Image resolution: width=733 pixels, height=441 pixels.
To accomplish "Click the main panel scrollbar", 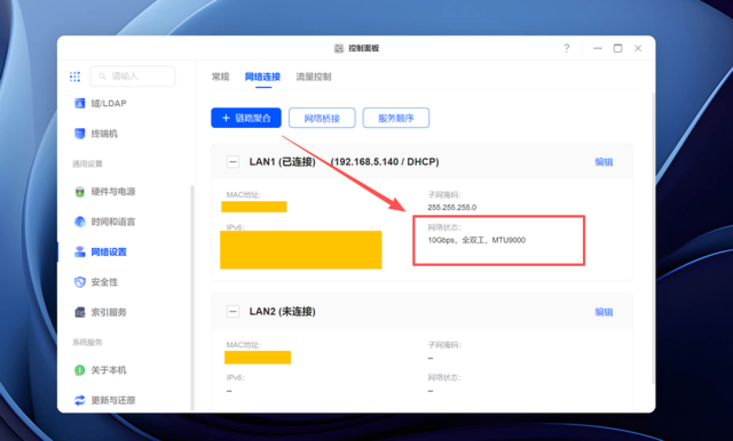I will (x=653, y=238).
